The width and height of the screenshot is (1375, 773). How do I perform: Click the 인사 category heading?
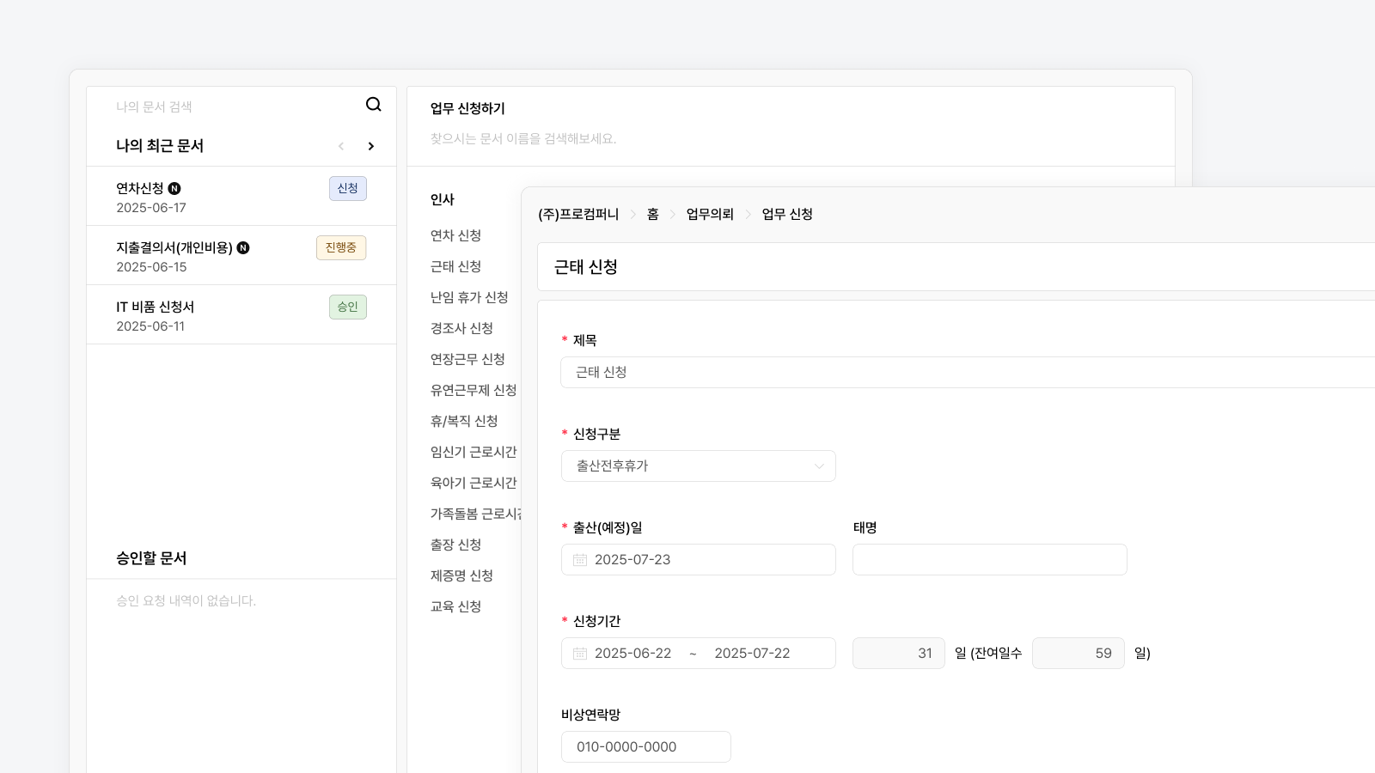(x=442, y=199)
